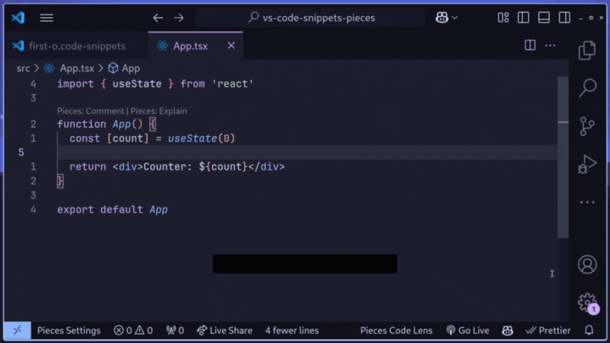610x343 pixels.
Task: Click the export default App line
Action: coord(112,209)
